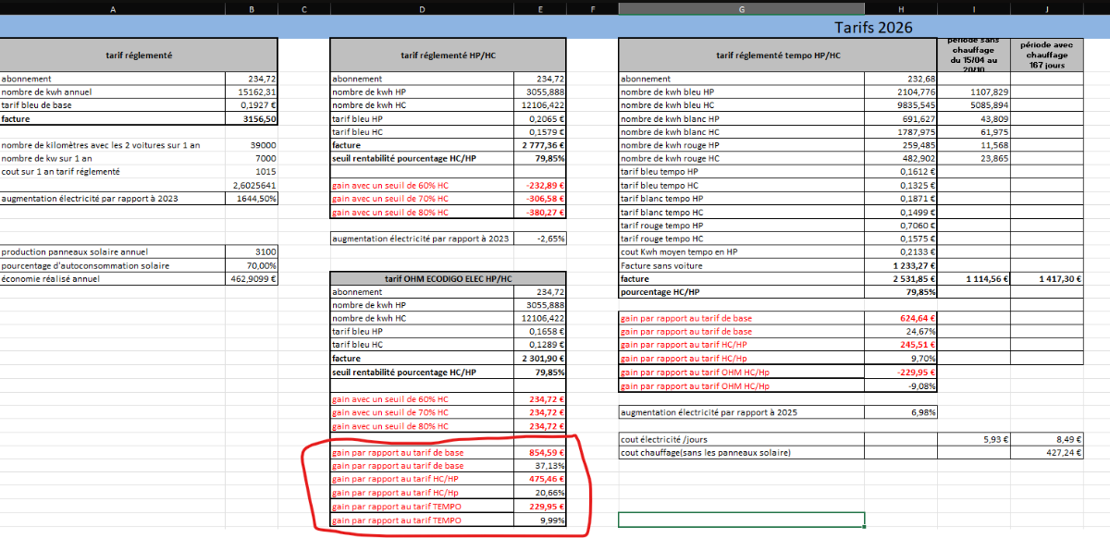Select the tempo facture total 2 531,85 €
The height and width of the screenshot is (538, 1110).
tap(901, 279)
